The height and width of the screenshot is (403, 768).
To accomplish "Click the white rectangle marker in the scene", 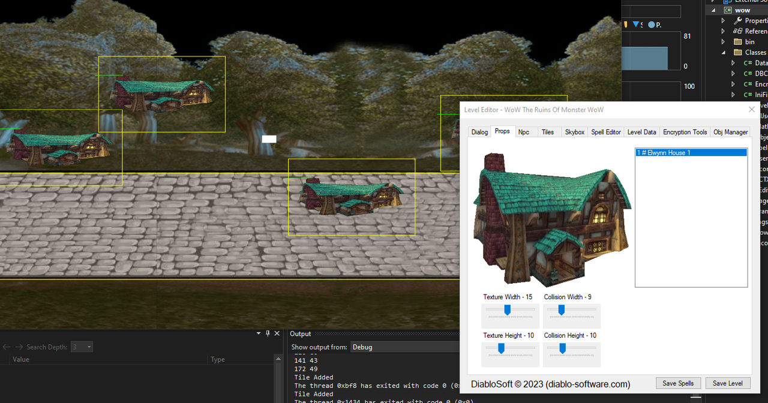I will [269, 139].
